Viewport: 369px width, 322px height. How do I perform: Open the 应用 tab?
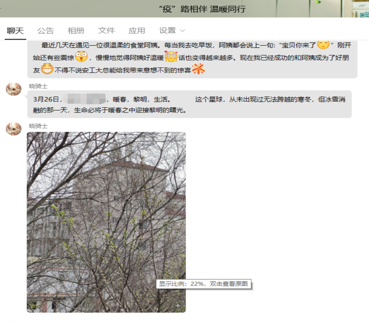tap(137, 31)
